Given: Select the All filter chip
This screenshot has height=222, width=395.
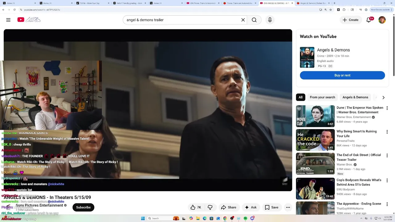Looking at the screenshot, I should coord(301,97).
